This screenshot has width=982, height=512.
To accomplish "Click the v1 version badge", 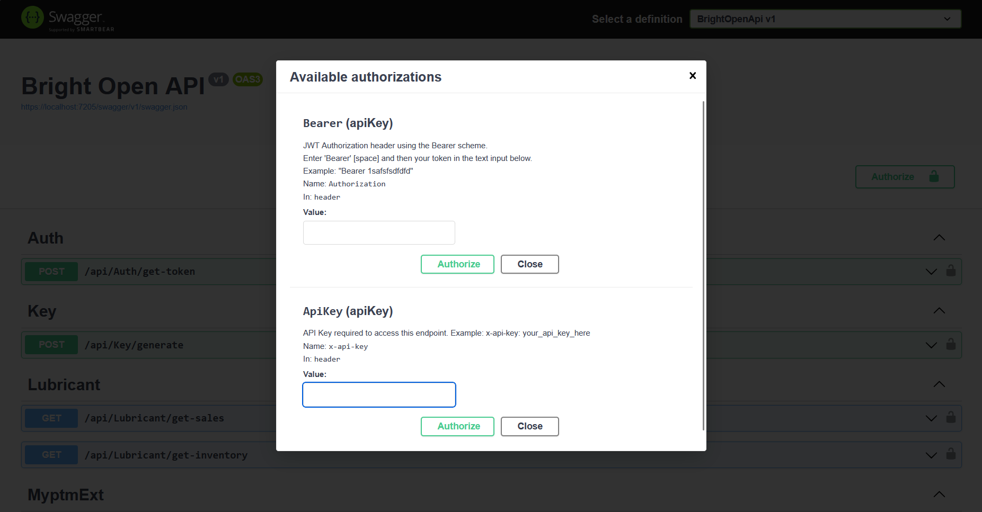I will (x=218, y=79).
